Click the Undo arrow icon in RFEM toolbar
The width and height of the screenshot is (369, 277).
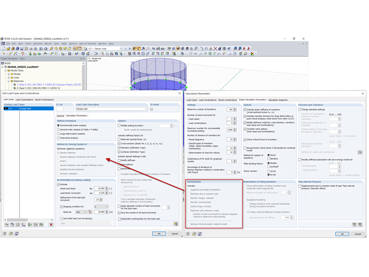41,49
